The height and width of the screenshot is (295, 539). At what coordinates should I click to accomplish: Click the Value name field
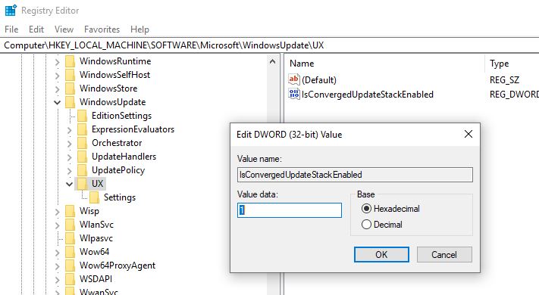point(355,175)
